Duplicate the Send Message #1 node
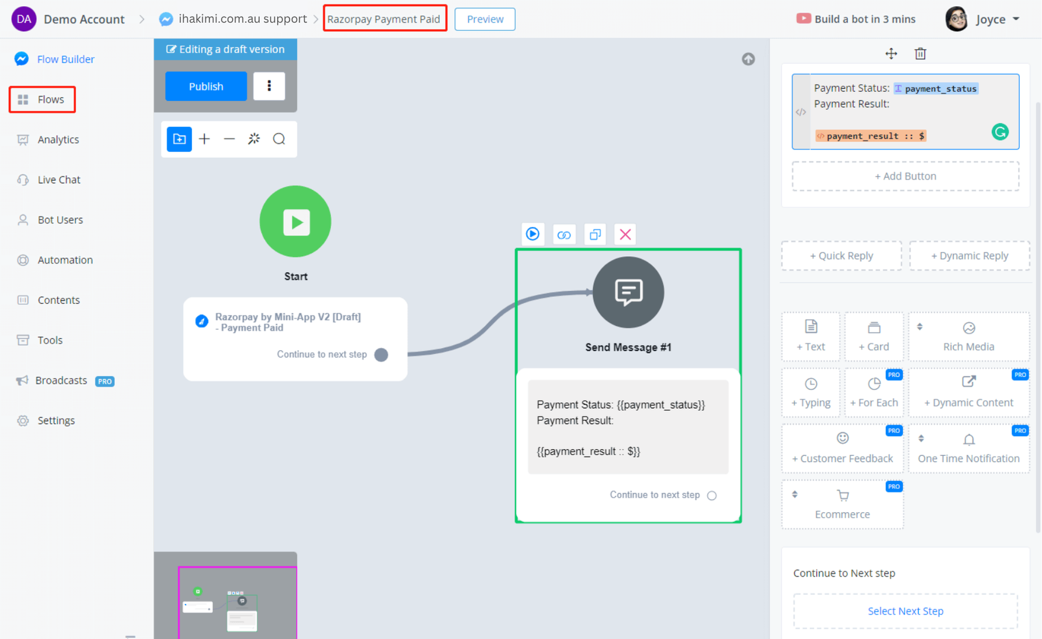Image resolution: width=1042 pixels, height=639 pixels. [x=594, y=234]
